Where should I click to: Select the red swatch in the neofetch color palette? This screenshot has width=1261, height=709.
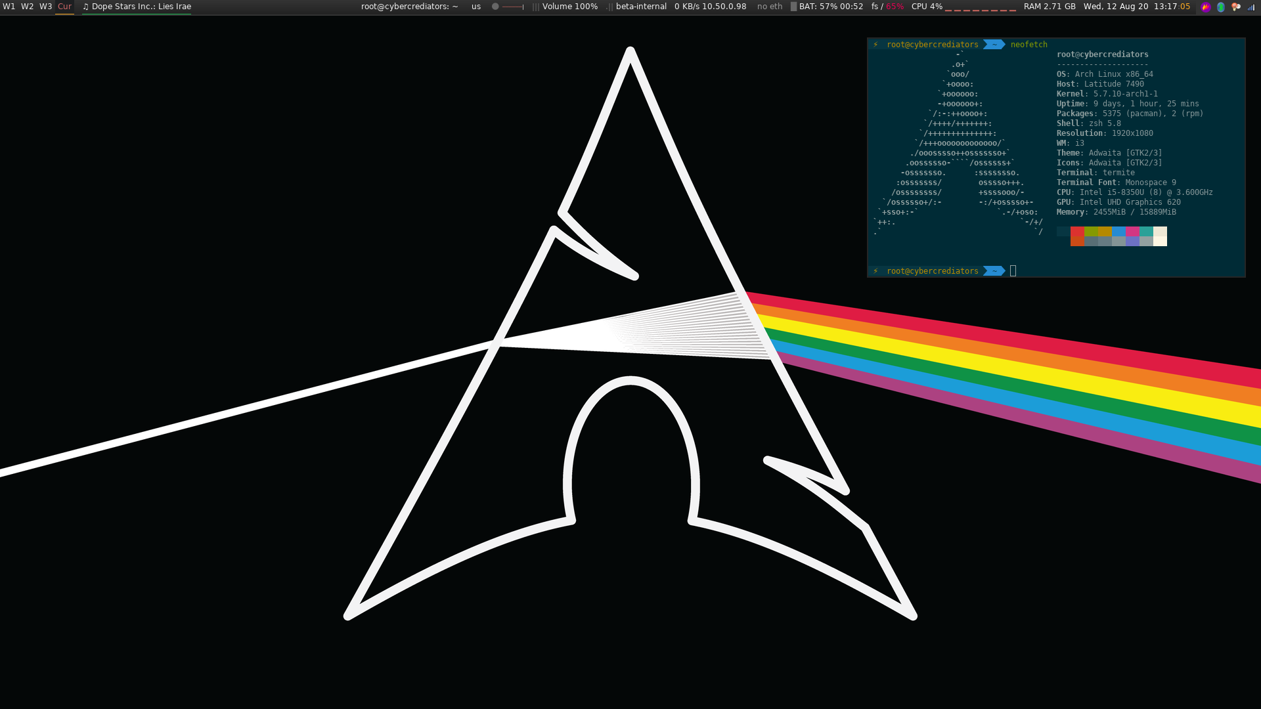click(x=1077, y=232)
